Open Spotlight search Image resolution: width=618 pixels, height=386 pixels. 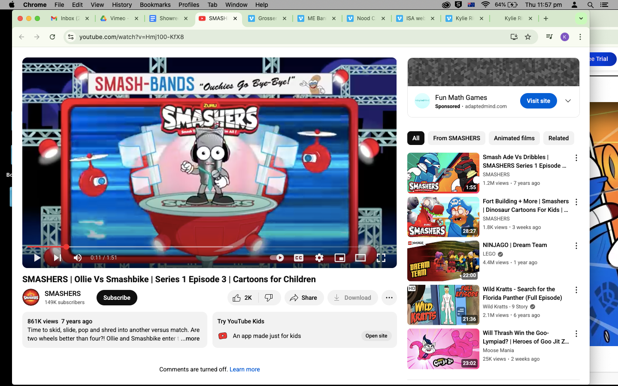coord(591,5)
